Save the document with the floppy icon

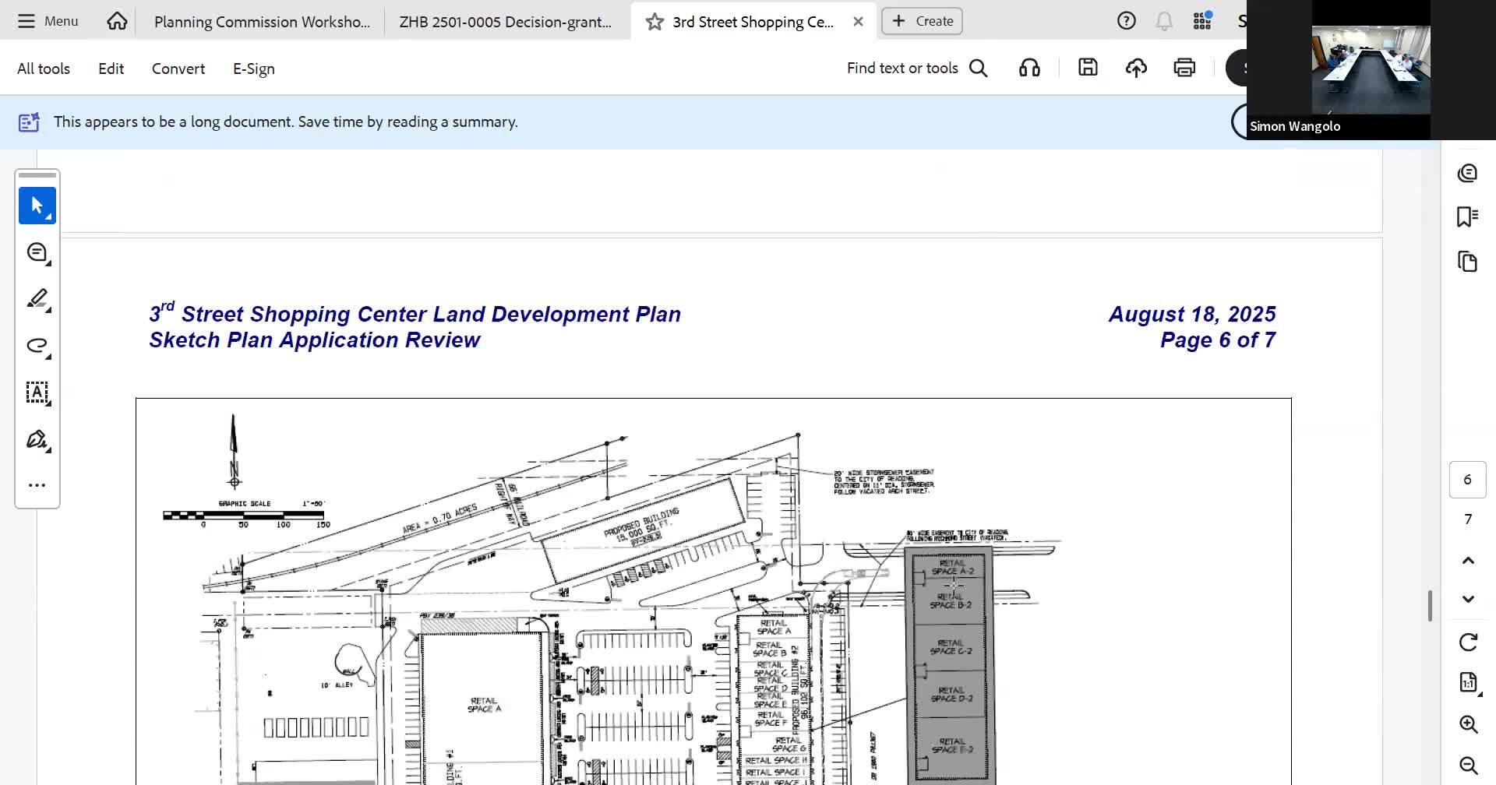point(1088,69)
